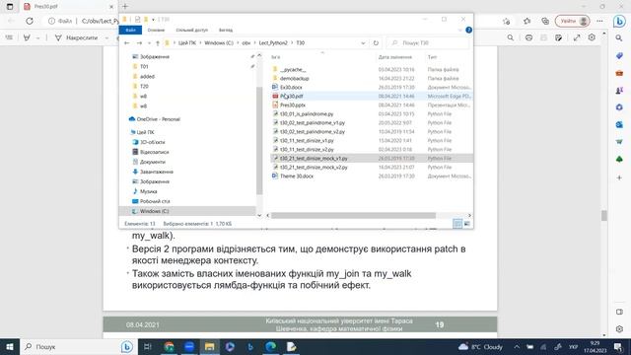Click the Увійти sign-in profile button

572,21
